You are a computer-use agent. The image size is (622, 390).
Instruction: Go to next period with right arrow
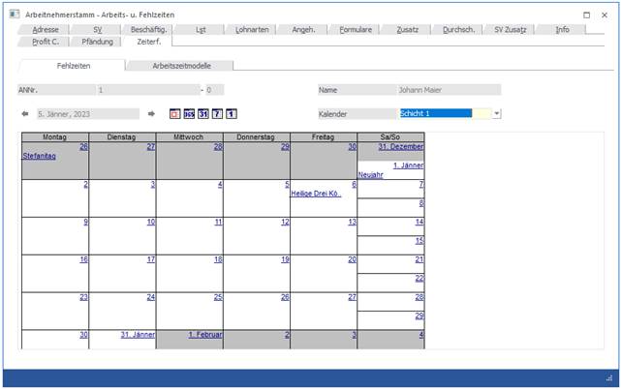tap(151, 114)
